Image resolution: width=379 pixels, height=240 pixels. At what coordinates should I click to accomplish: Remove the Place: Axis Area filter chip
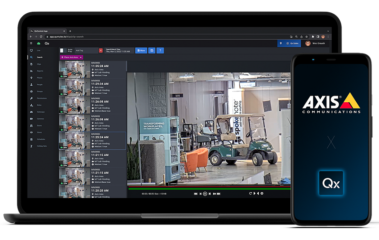tap(81, 57)
